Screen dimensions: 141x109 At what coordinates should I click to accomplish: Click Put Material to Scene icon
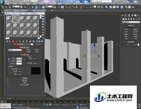click(x=10, y=41)
